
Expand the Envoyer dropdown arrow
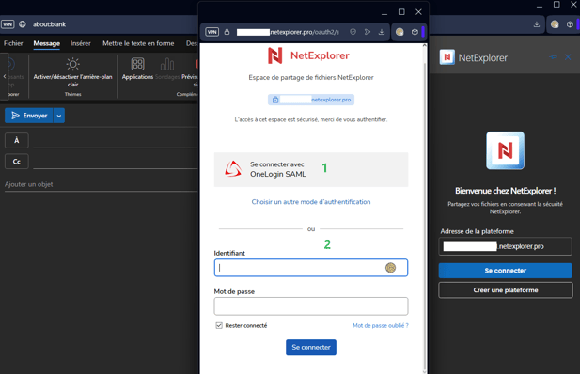[x=59, y=116]
